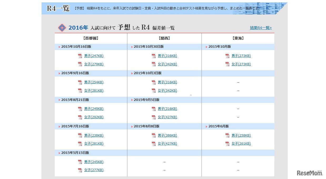Click the PDF icon for 男子(254KB)
The width and height of the screenshot is (326, 179).
tap(80, 82)
